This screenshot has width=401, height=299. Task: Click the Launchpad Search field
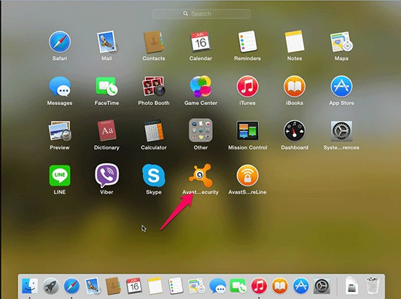click(x=201, y=14)
